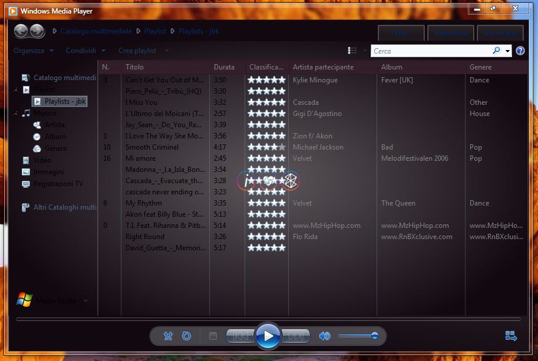538x361 pixels.
Task: Click the artist Michael Jackson
Action: 318,147
